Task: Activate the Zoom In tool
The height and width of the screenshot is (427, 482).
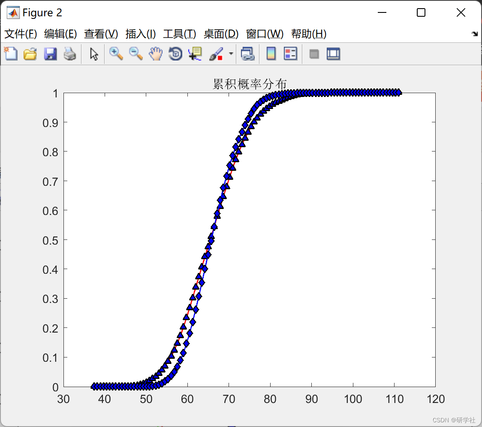Action: click(x=116, y=54)
